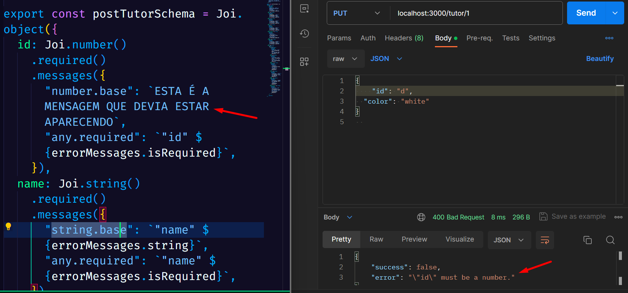Screen dimensions: 628x293
Task: Click the "success": false response line
Action: [406, 267]
